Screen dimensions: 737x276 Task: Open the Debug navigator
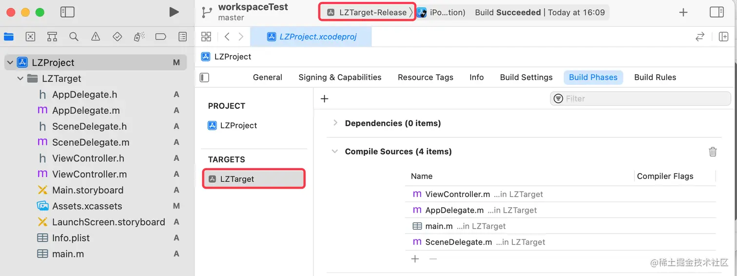coord(139,37)
